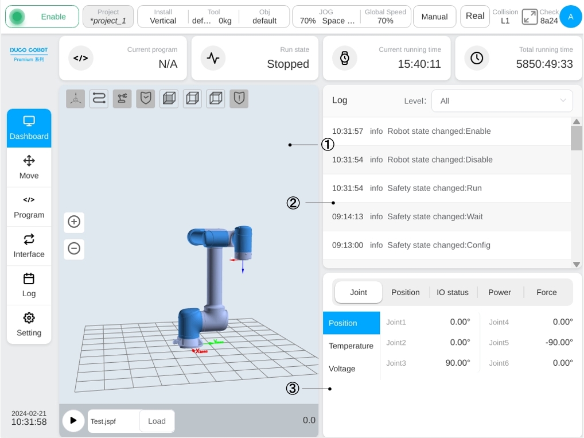584x438 pixels.
Task: Toggle the coordinate axes display icon
Action: [x=76, y=99]
